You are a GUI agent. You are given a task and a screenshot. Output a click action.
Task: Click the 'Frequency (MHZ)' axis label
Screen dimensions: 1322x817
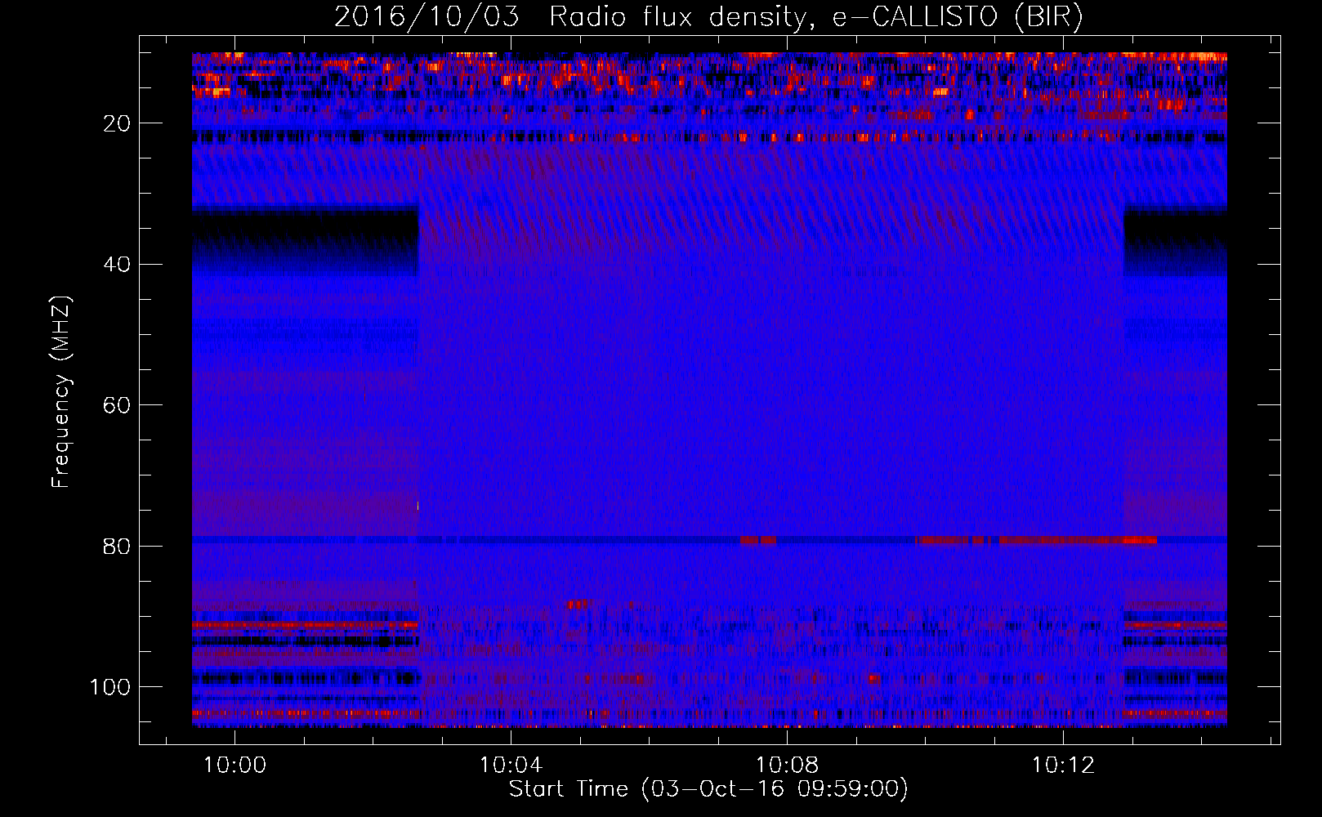pos(61,391)
